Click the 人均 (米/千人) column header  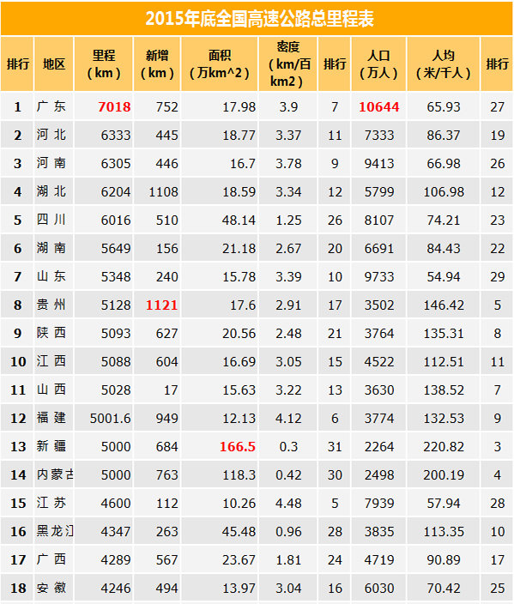pos(444,64)
